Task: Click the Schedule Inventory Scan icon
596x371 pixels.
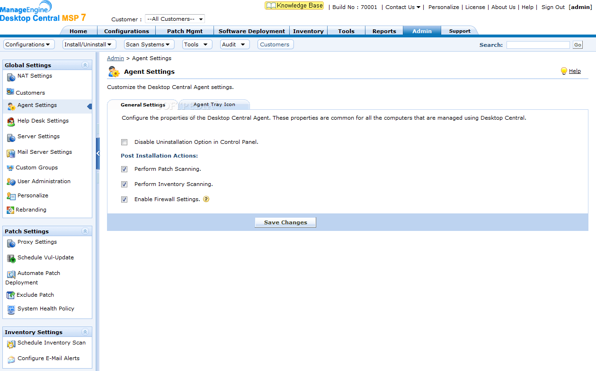Action: [x=11, y=344]
